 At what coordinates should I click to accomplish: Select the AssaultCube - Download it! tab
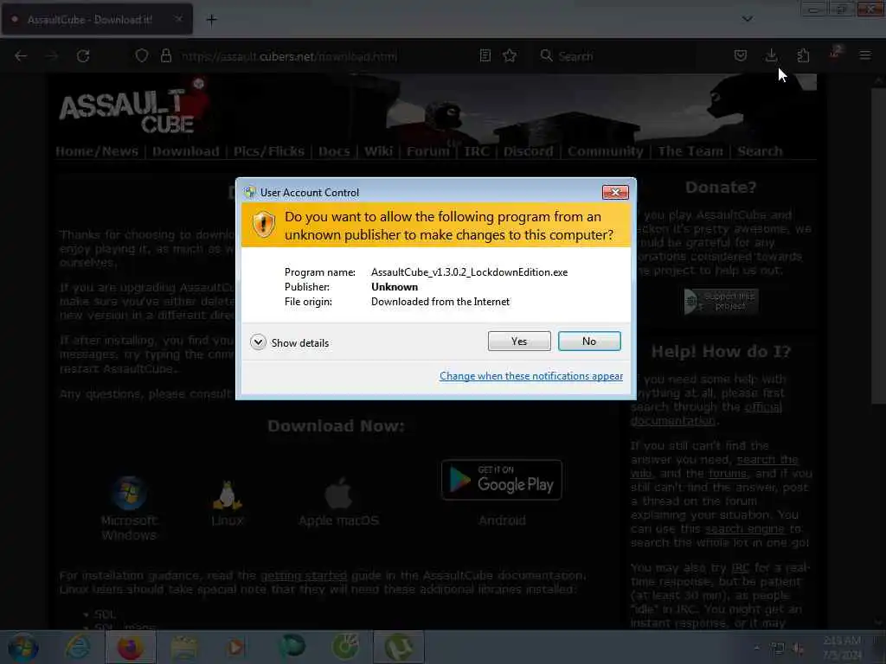pos(97,20)
